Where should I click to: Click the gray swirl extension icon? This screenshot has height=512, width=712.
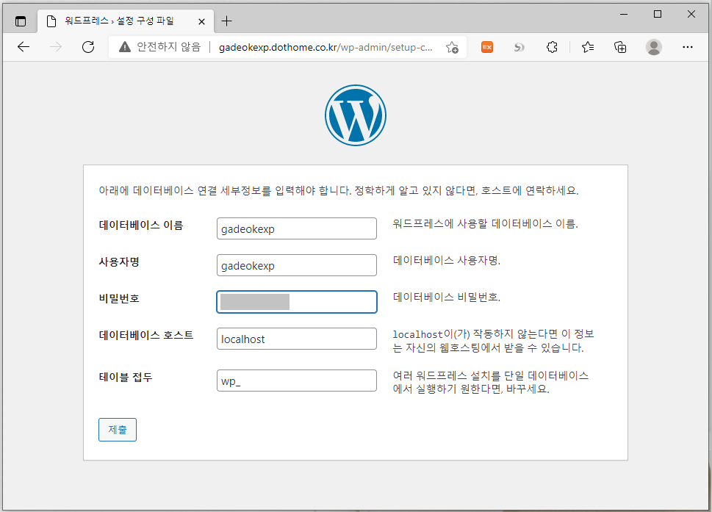click(519, 47)
